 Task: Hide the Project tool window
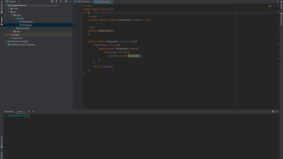pos(70,1)
